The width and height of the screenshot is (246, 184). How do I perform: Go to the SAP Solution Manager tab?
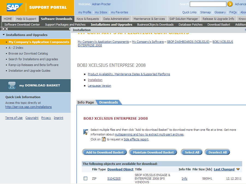coord(184,19)
